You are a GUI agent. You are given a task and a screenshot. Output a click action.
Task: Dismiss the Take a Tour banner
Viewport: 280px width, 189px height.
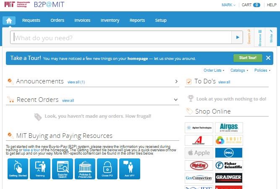(268, 58)
